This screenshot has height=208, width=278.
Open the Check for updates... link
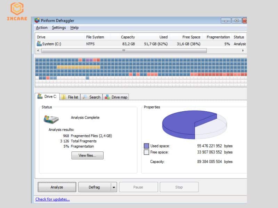pyautogui.click(x=53, y=199)
